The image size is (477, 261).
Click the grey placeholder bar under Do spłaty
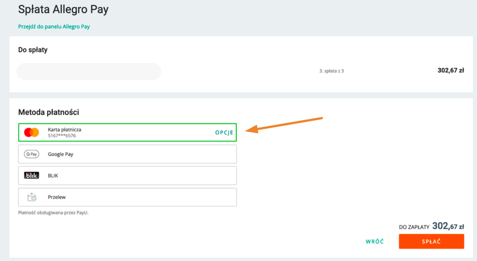click(x=89, y=71)
